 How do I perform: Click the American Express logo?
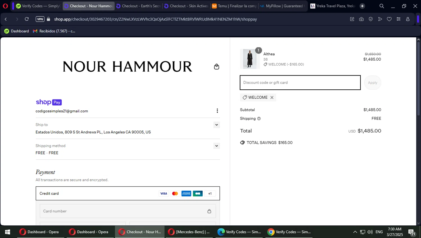tap(186, 194)
